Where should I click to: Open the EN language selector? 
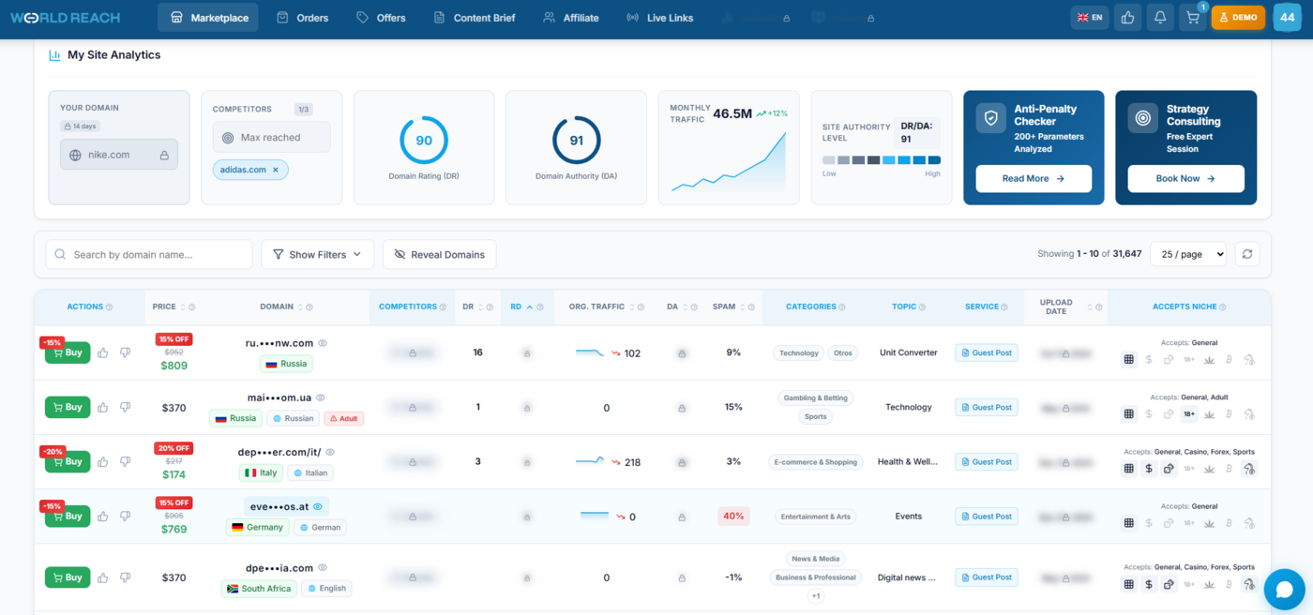coord(1090,18)
